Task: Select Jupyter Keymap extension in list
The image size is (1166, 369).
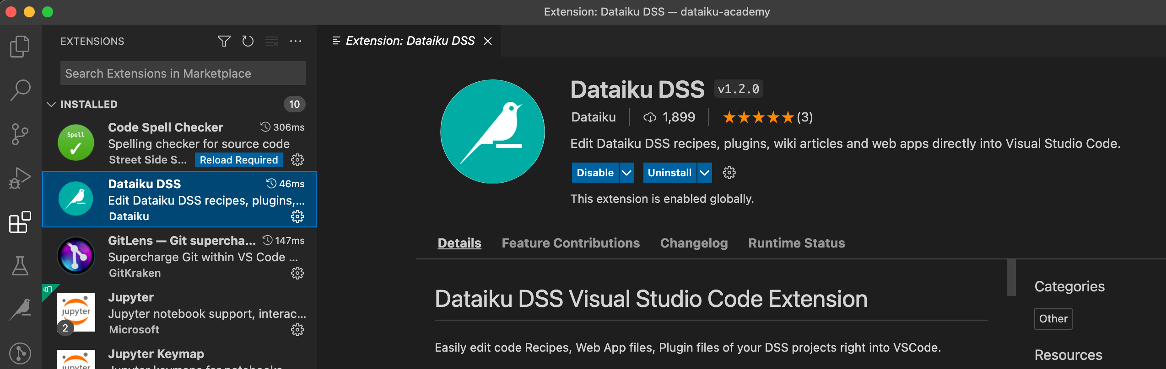Action: pyautogui.click(x=179, y=355)
